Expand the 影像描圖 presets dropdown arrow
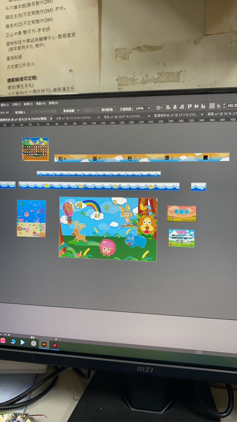Screen dimensions: 237x422 78,110
